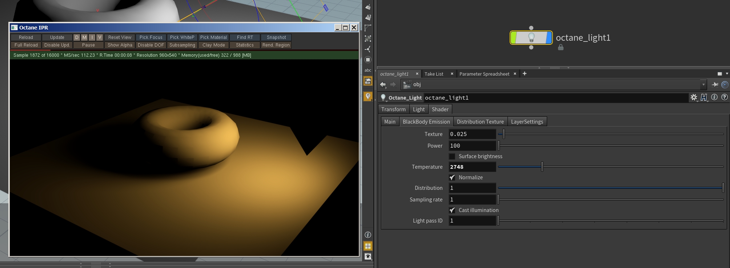Click the curve hull viewport display icon
The height and width of the screenshot is (268, 730).
(368, 28)
